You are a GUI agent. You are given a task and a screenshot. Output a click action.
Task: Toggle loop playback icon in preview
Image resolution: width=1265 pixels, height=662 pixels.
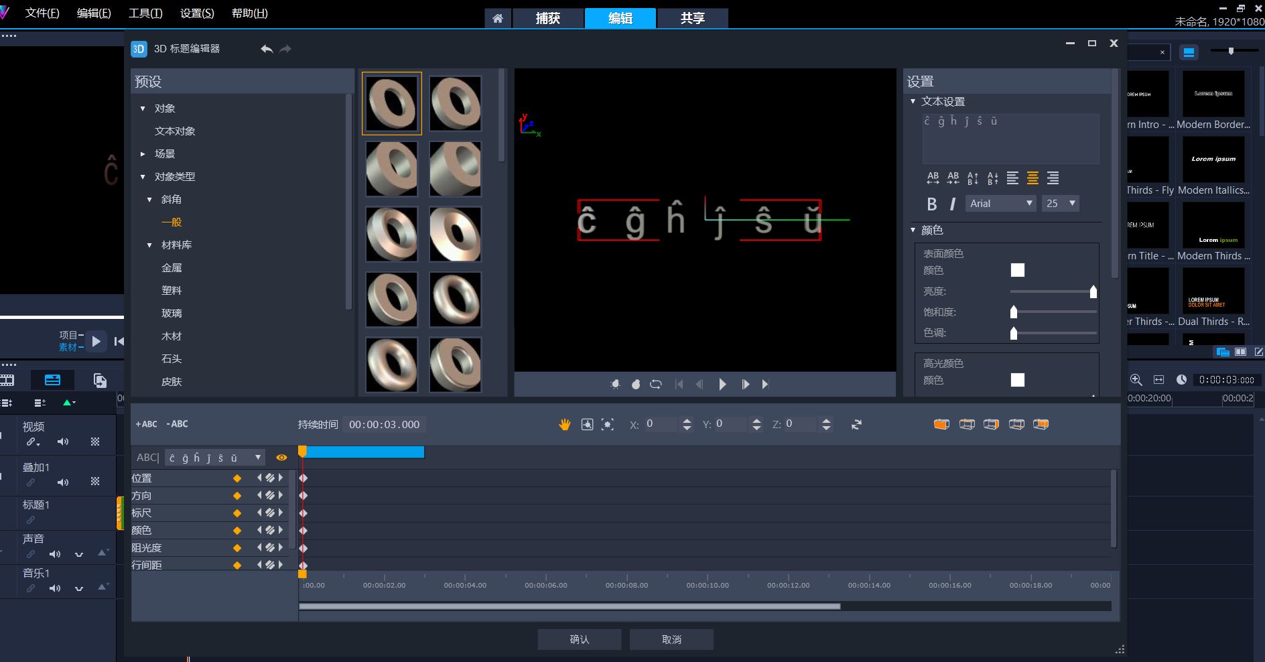coord(656,385)
